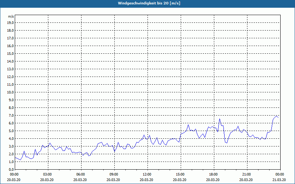Select the 12,0 y-axis value

11,77
